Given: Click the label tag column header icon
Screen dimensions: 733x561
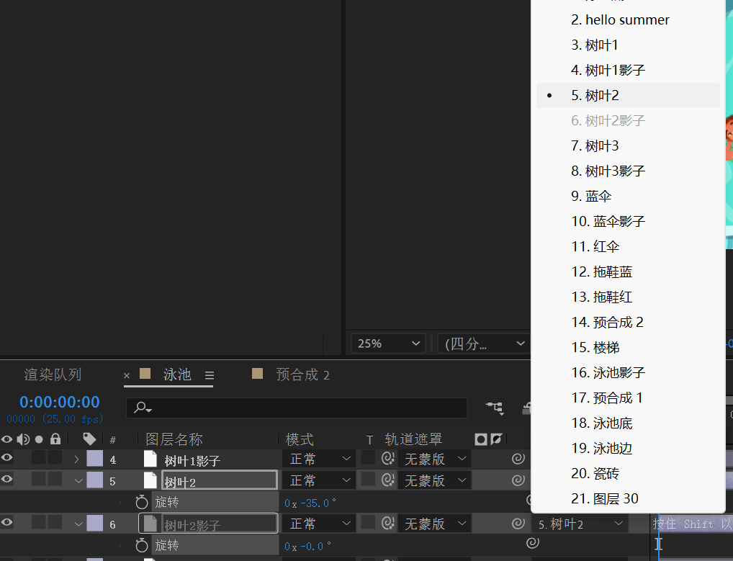Looking at the screenshot, I should point(89,439).
